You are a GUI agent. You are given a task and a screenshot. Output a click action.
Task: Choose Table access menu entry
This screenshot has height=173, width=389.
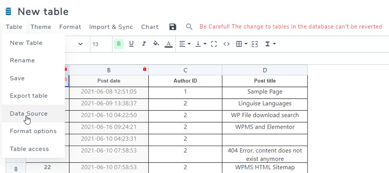33,149
